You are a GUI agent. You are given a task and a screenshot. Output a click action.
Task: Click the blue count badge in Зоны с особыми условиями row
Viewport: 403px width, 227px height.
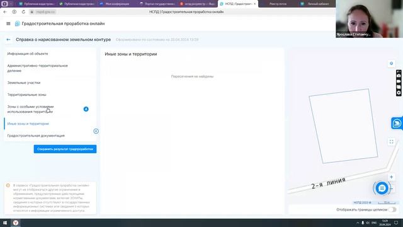[86, 109]
